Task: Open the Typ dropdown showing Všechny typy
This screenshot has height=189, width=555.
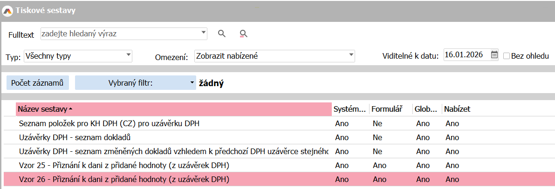Action: tap(129, 56)
